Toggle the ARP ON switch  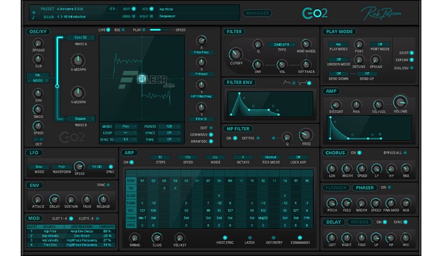pyautogui.click(x=131, y=162)
